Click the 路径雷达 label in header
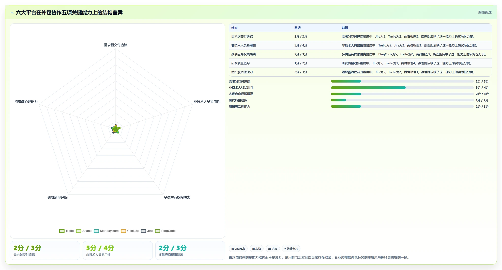This screenshot has height=270, width=502. coord(485,12)
